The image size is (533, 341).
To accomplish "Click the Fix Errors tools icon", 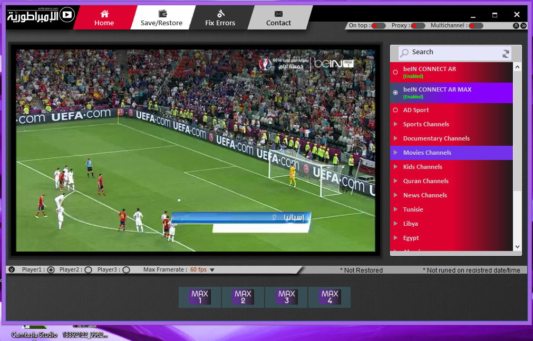I will (220, 14).
